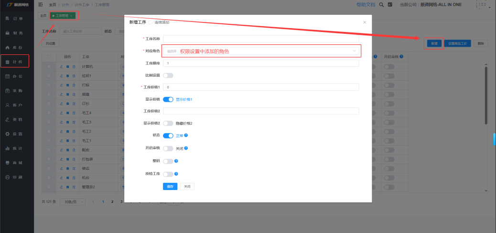Viewport: 496px width, 233px height.
Task: Click the edit icon for the 订衫 row
Action: click(61, 104)
